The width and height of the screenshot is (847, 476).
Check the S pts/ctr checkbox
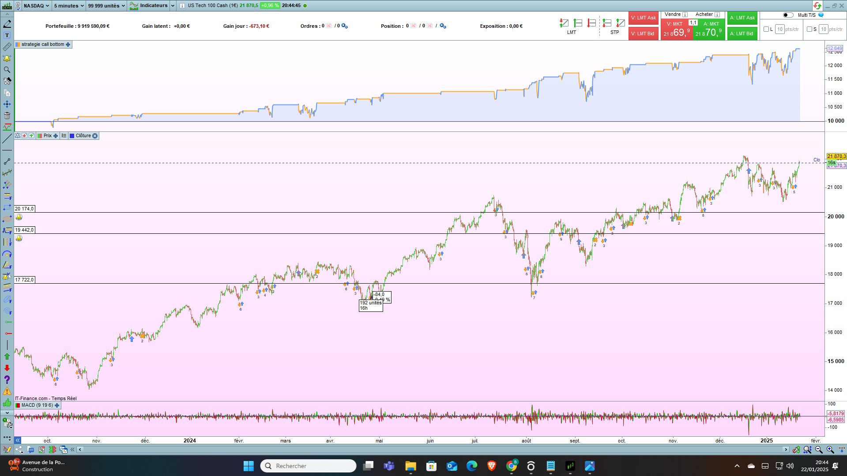809,29
